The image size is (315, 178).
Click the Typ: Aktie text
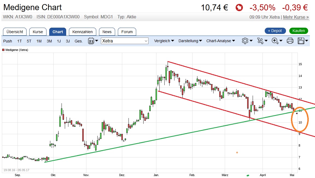[127, 17]
